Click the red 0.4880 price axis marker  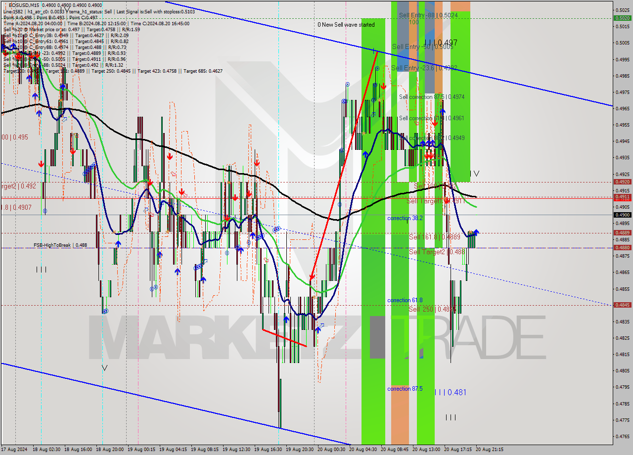(x=622, y=247)
